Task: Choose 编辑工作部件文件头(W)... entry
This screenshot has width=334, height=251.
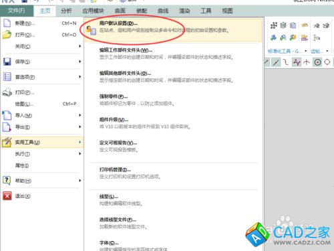Action: 173,54
